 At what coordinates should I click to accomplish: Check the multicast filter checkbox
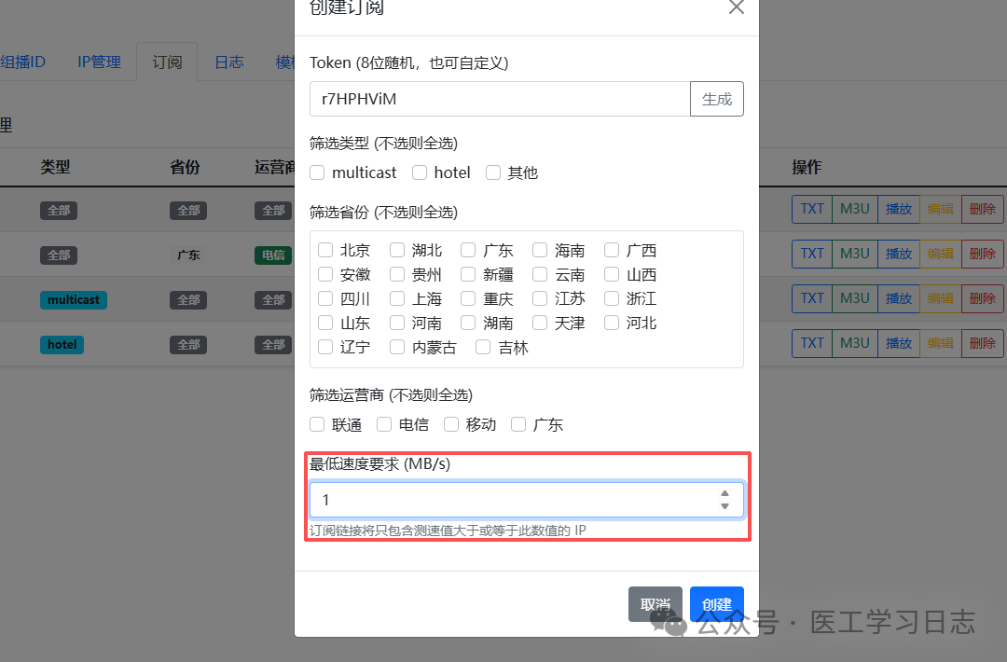pyautogui.click(x=317, y=172)
